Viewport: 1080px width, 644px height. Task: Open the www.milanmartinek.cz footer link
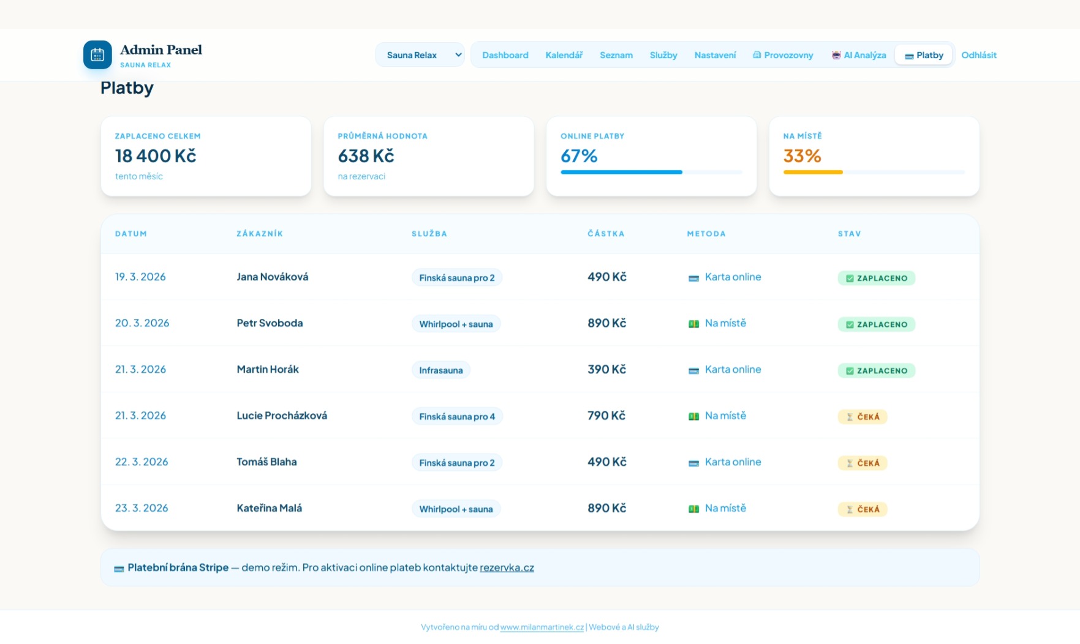542,627
